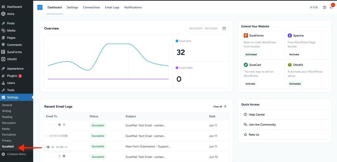Click the Email Failed purple legend swatch
Image resolution: width=337 pixels, height=162 pixels.
click(177, 68)
